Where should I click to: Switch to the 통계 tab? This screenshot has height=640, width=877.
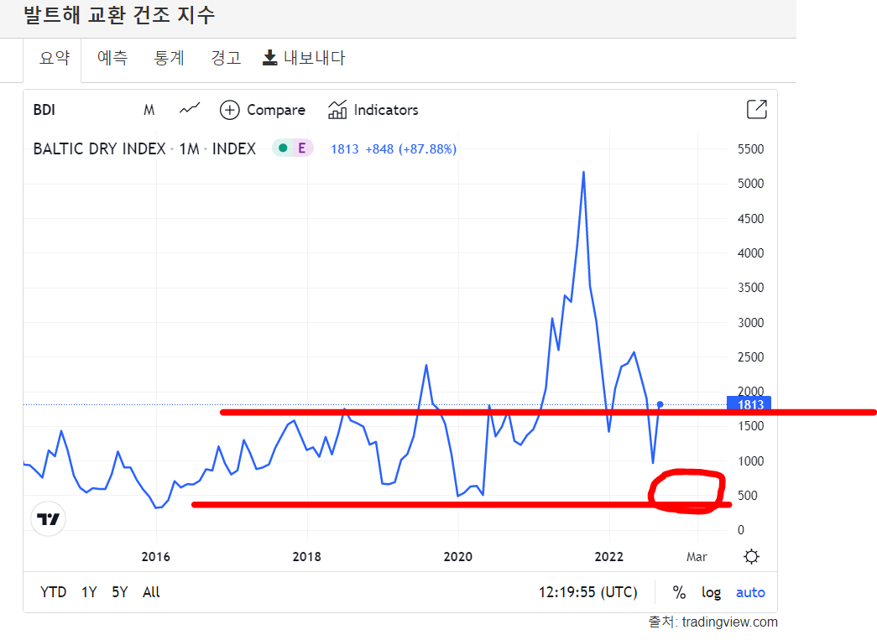(x=169, y=58)
